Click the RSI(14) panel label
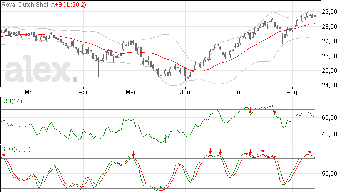The image size is (345, 193). (x=12, y=101)
